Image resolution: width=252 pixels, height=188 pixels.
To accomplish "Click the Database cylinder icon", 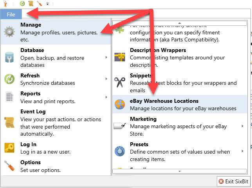I will point(9,57).
